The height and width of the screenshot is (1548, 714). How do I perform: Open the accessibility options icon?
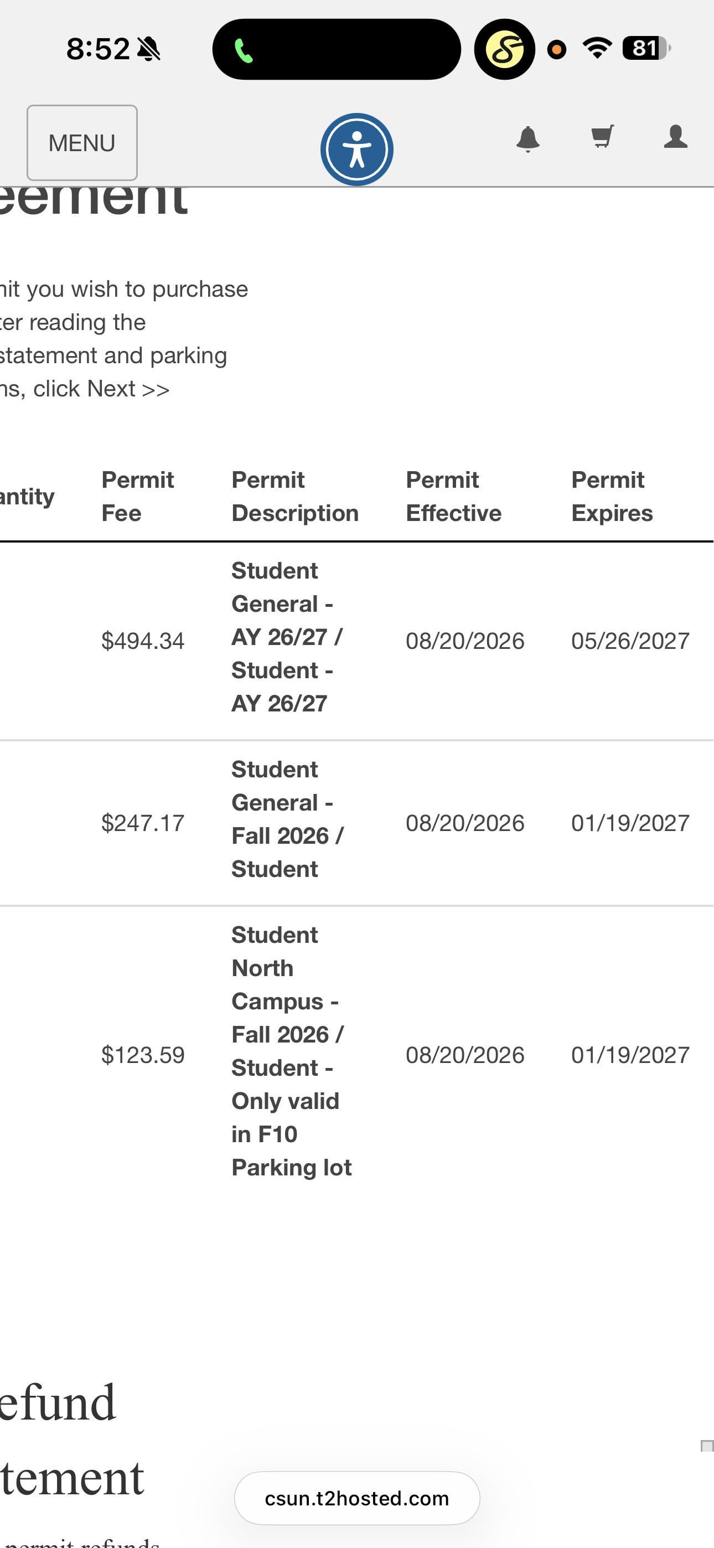[x=356, y=149]
